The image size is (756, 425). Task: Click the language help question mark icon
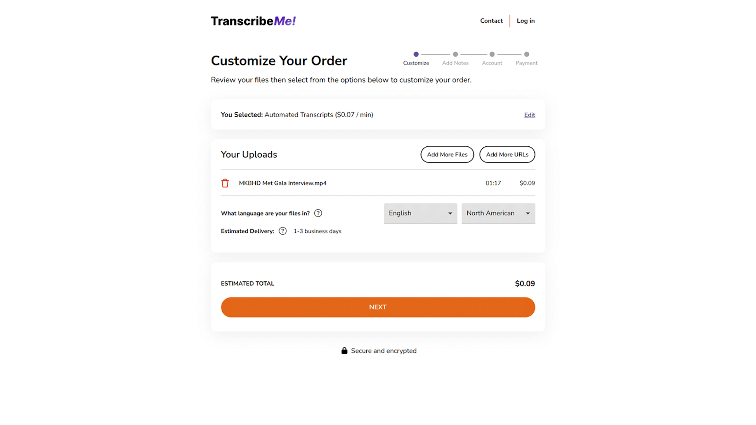click(x=318, y=213)
